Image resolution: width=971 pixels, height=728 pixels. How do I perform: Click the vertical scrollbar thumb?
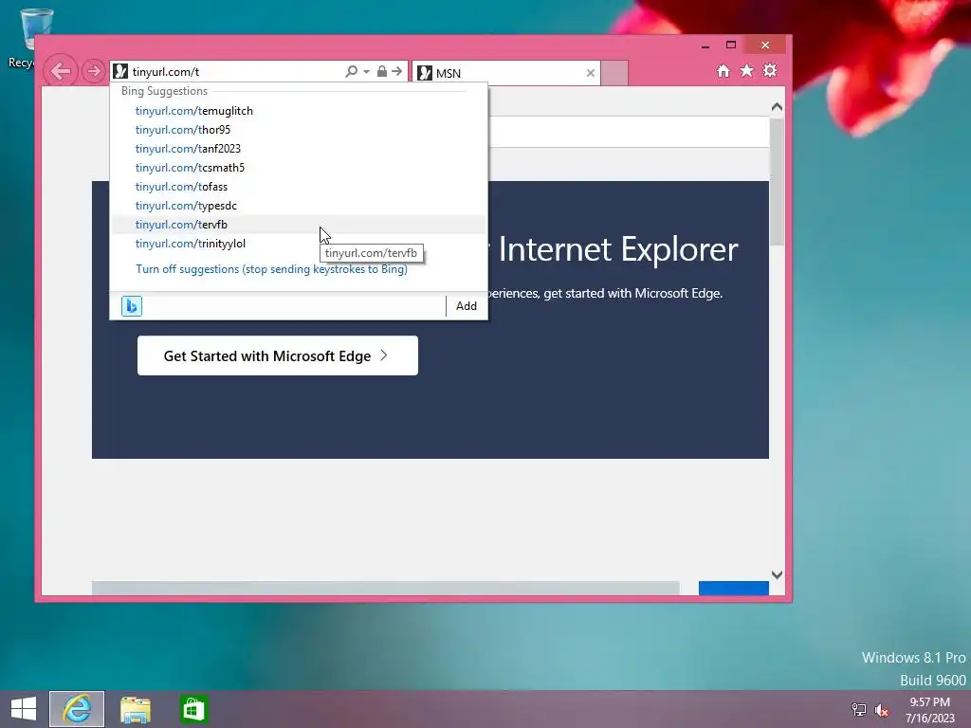tap(777, 181)
